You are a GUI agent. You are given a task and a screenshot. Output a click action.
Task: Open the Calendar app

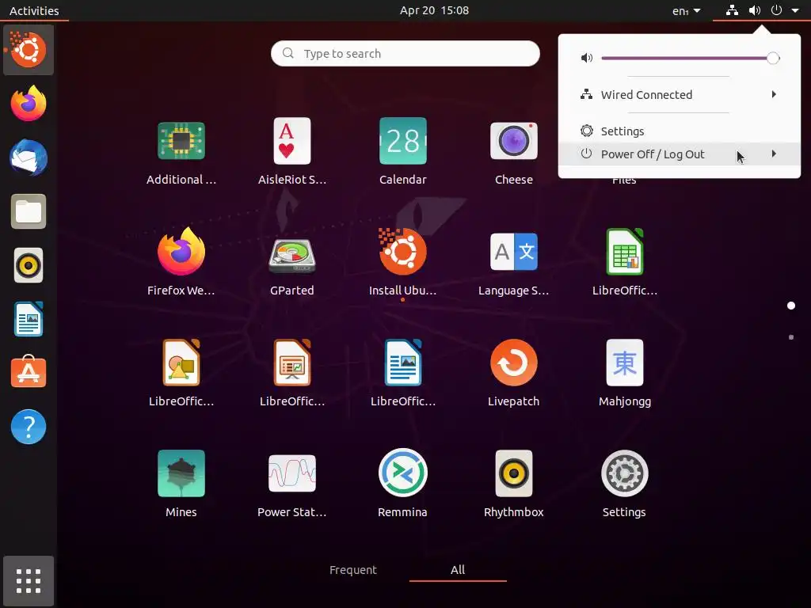pos(403,141)
